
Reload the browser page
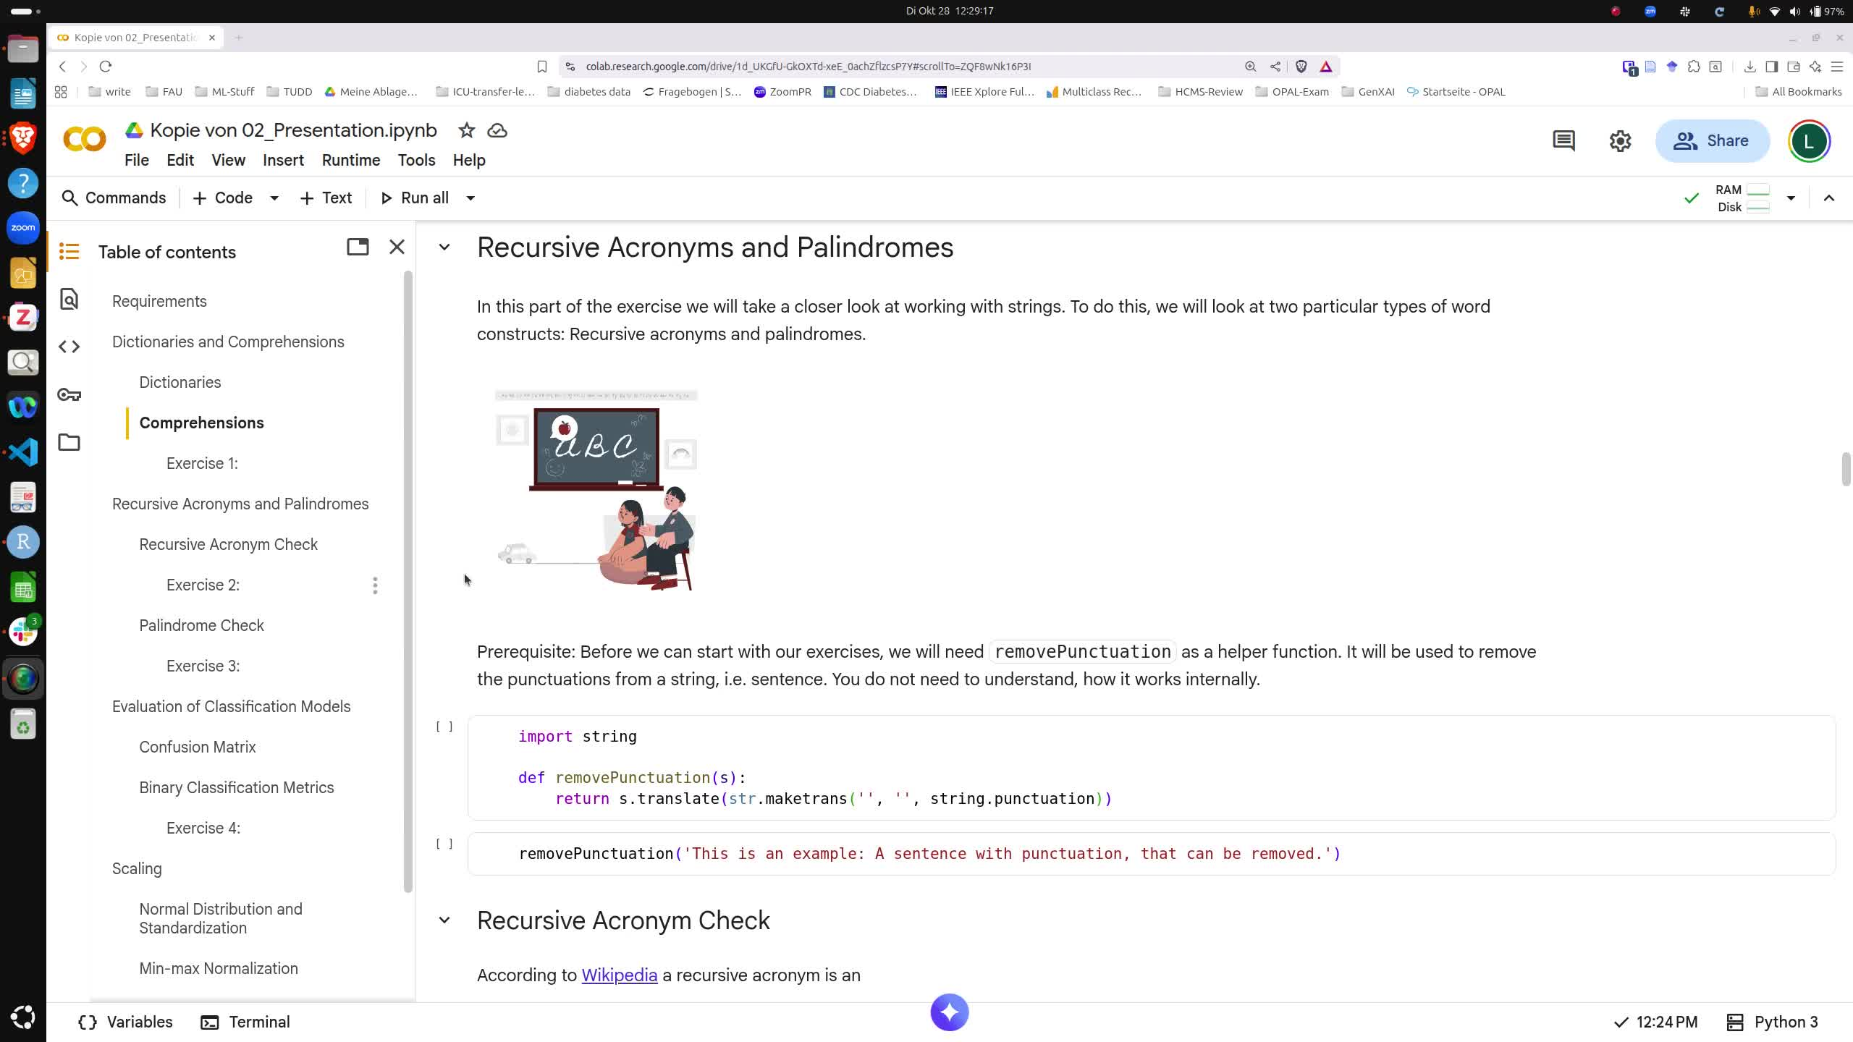pyautogui.click(x=106, y=67)
